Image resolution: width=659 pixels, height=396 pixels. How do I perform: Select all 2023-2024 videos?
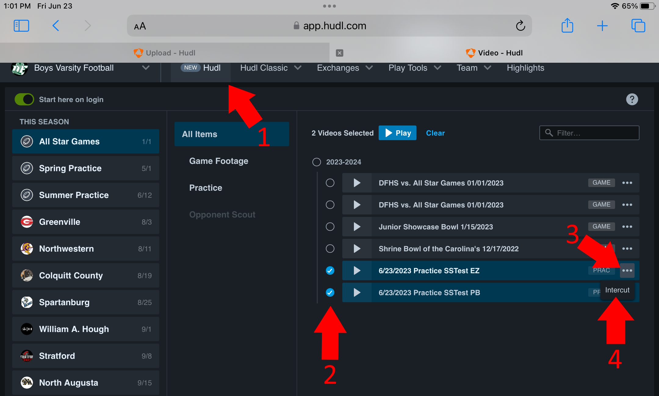pyautogui.click(x=317, y=162)
